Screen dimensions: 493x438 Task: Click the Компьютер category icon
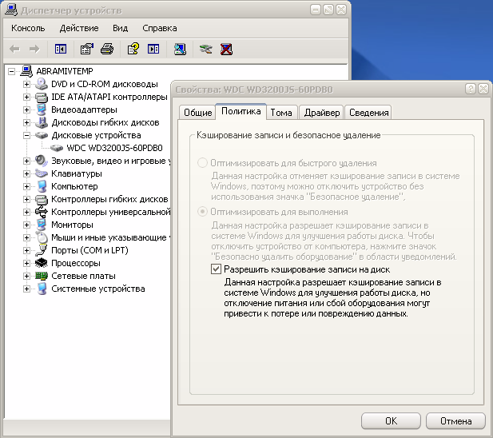42,186
